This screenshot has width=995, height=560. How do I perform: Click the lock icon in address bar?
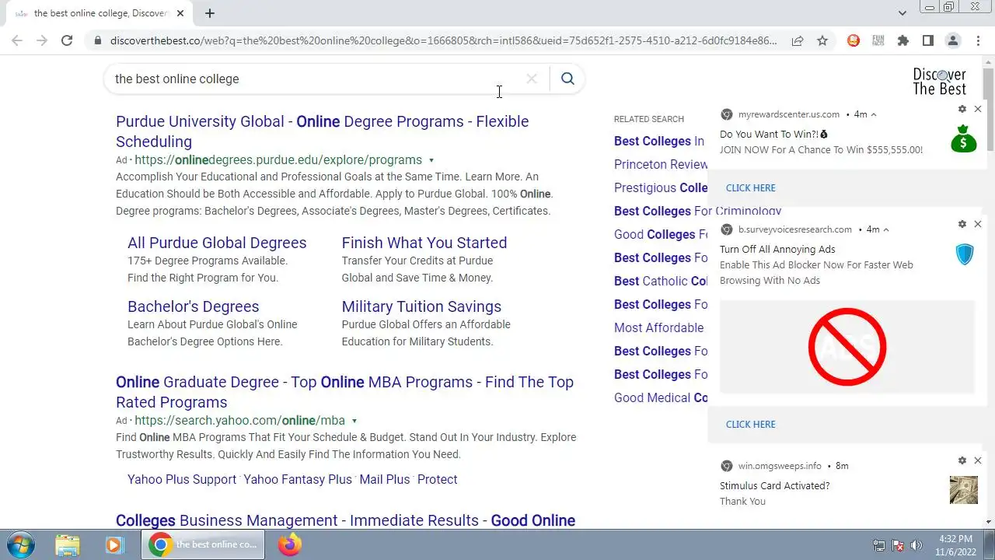[97, 40]
